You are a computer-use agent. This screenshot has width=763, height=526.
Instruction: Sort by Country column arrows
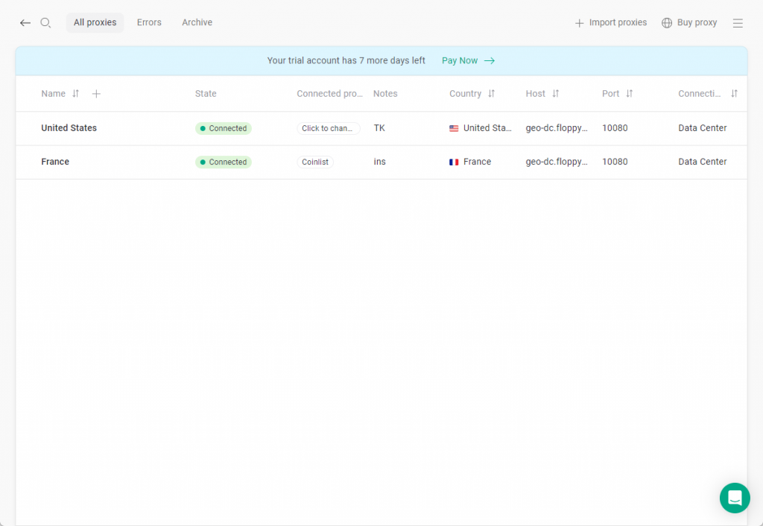click(x=492, y=93)
